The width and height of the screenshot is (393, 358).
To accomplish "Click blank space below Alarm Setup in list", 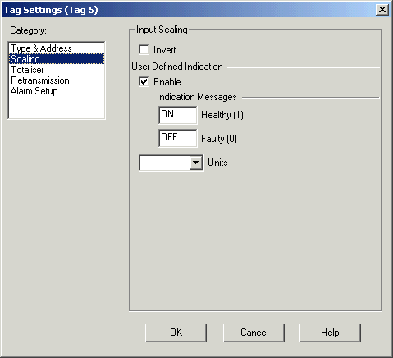I will 57,108.
